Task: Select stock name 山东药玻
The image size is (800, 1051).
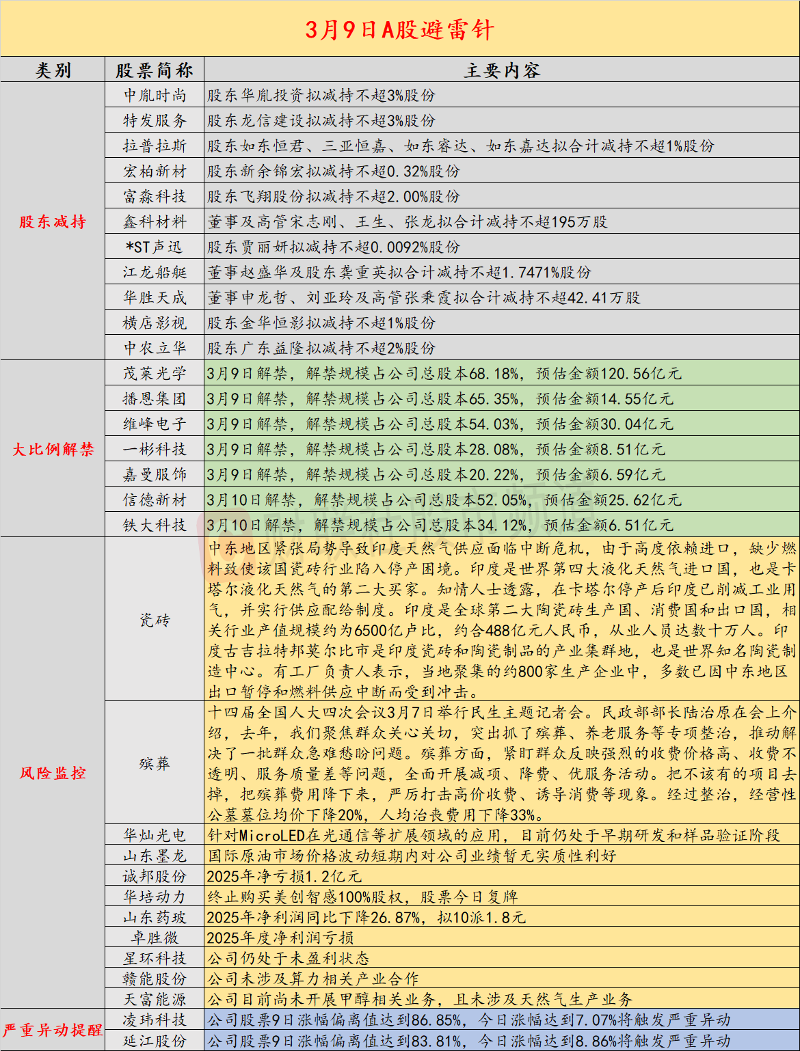Action: 155,917
